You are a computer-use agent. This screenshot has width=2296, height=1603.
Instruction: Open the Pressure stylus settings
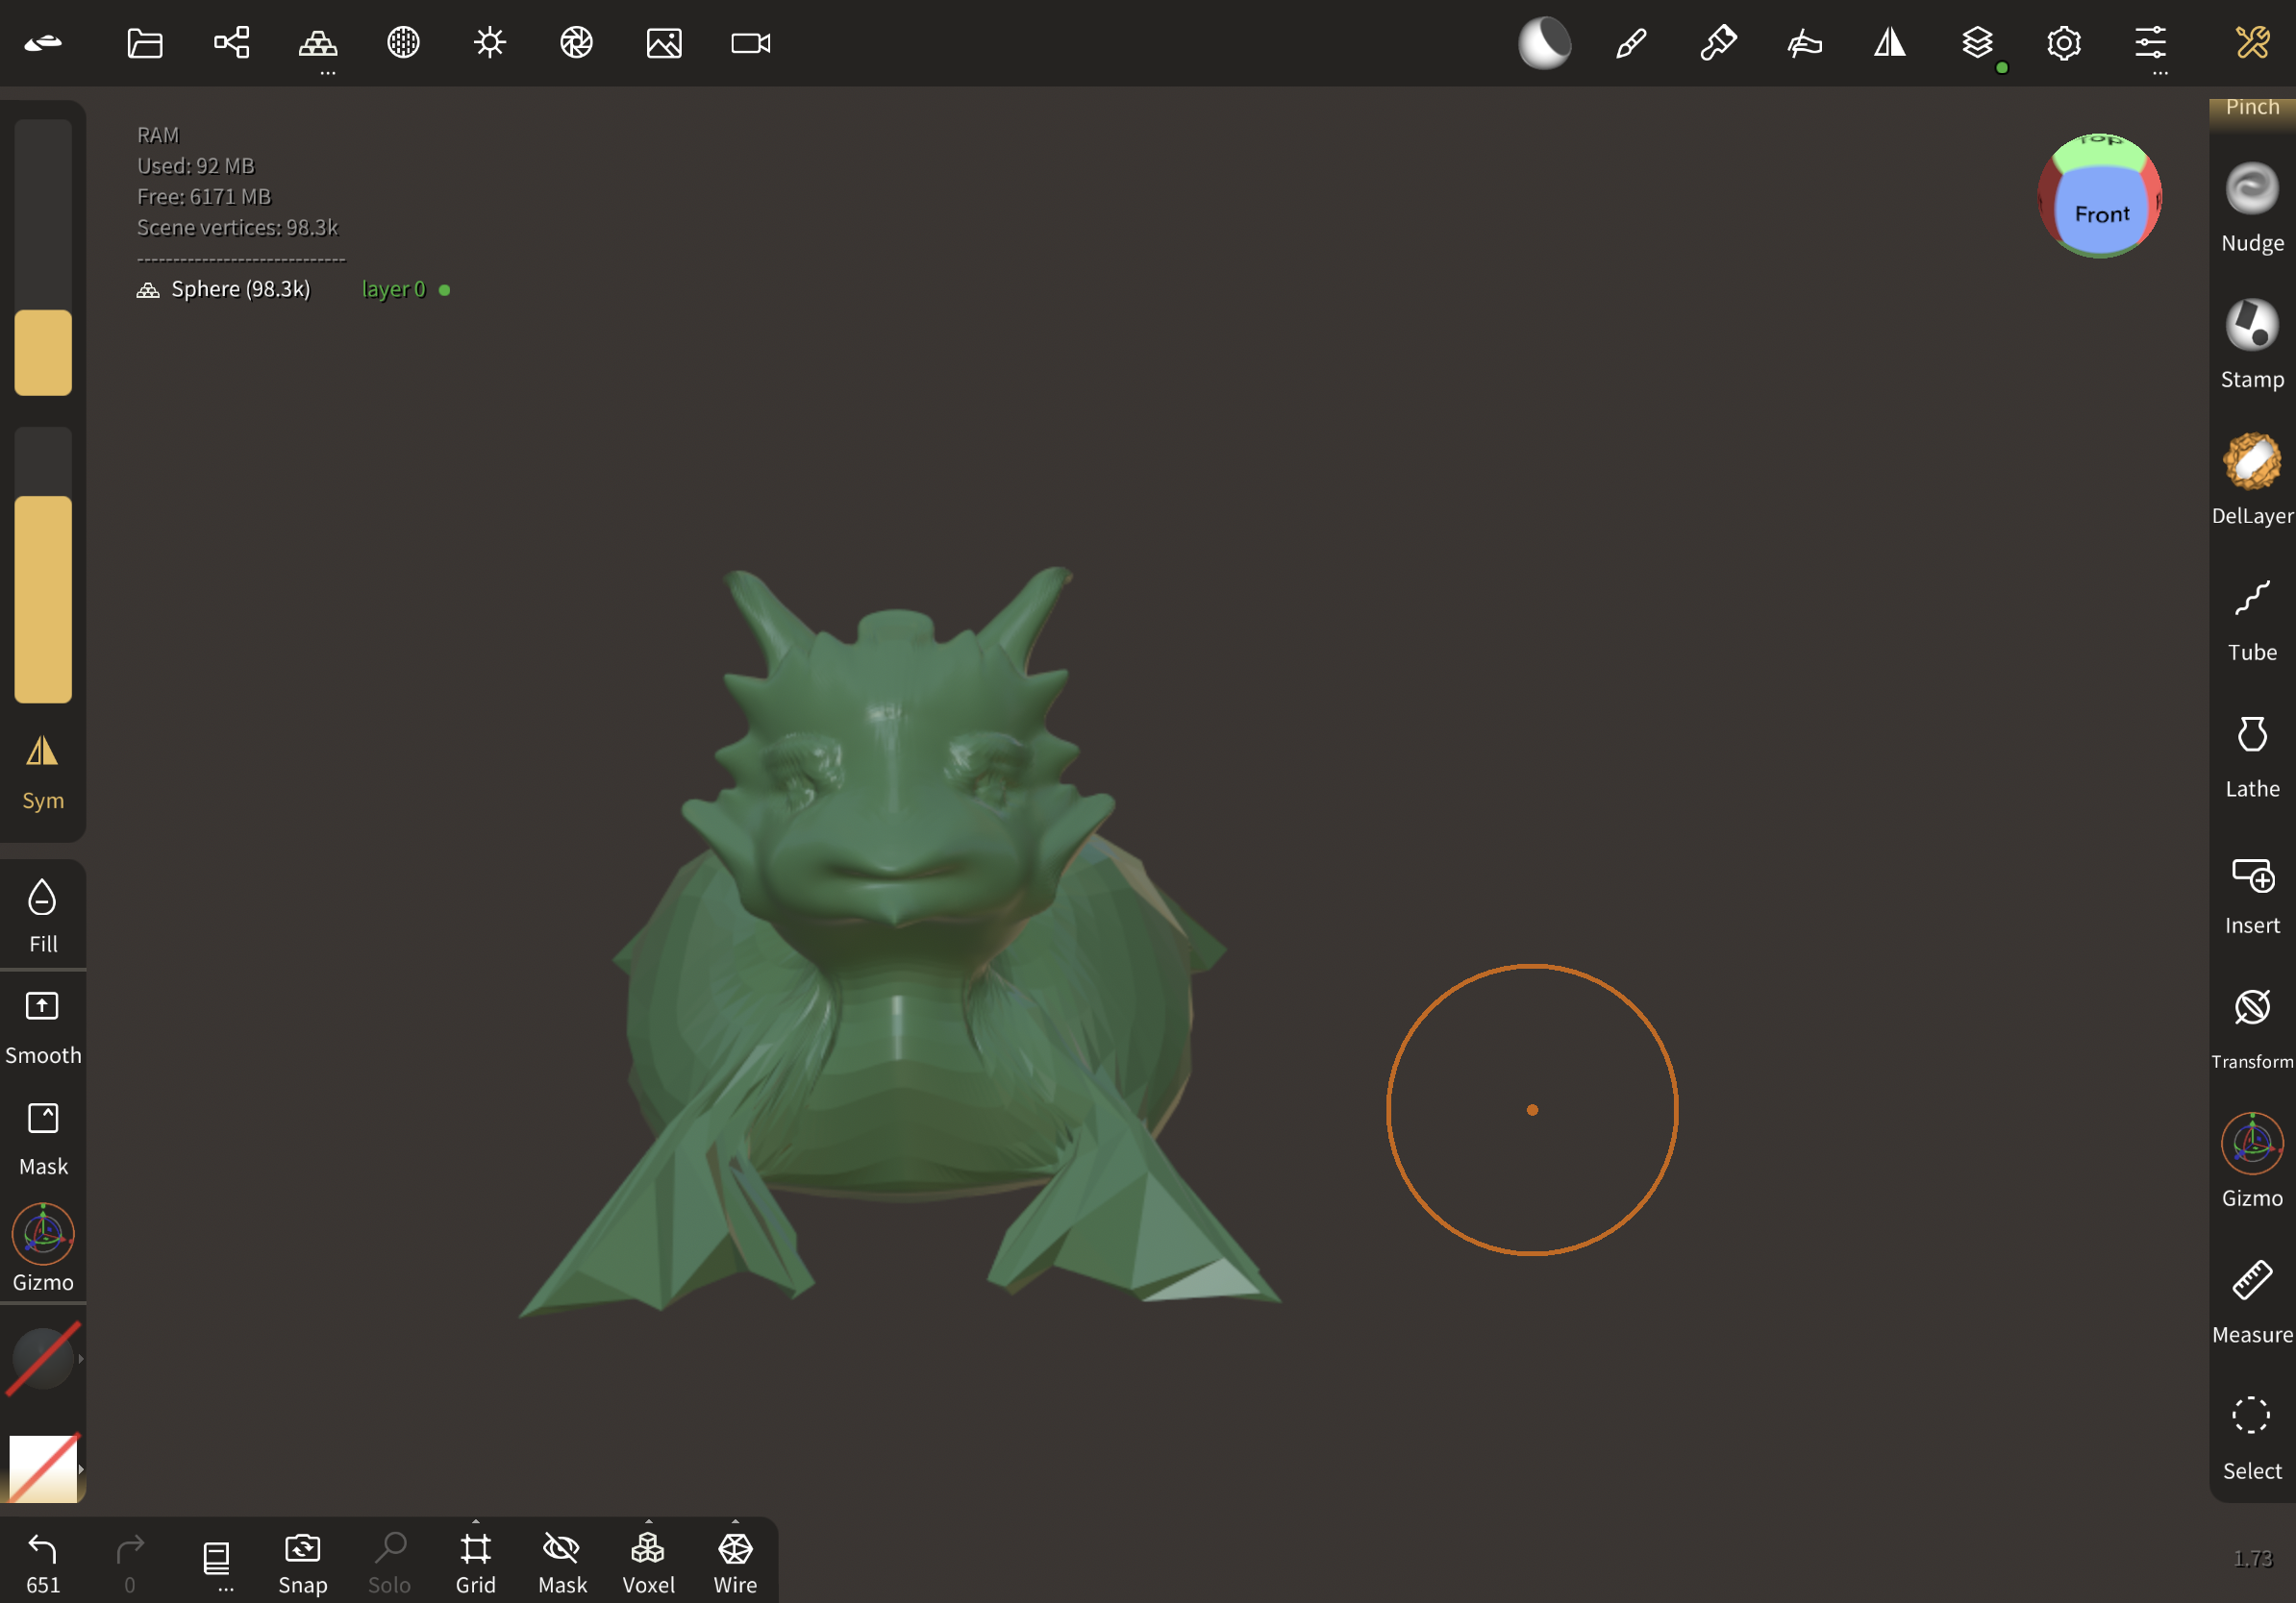tap(1804, 43)
